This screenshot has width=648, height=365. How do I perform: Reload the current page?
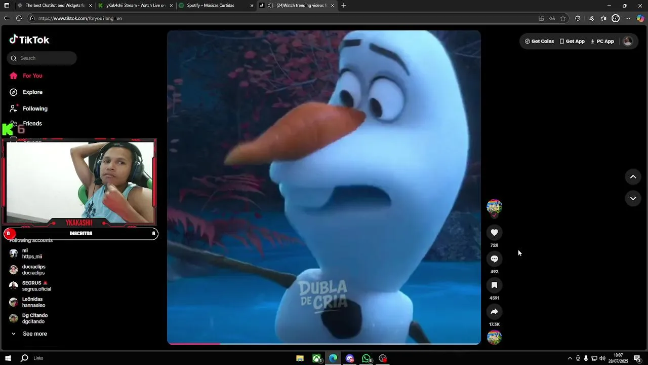click(19, 18)
